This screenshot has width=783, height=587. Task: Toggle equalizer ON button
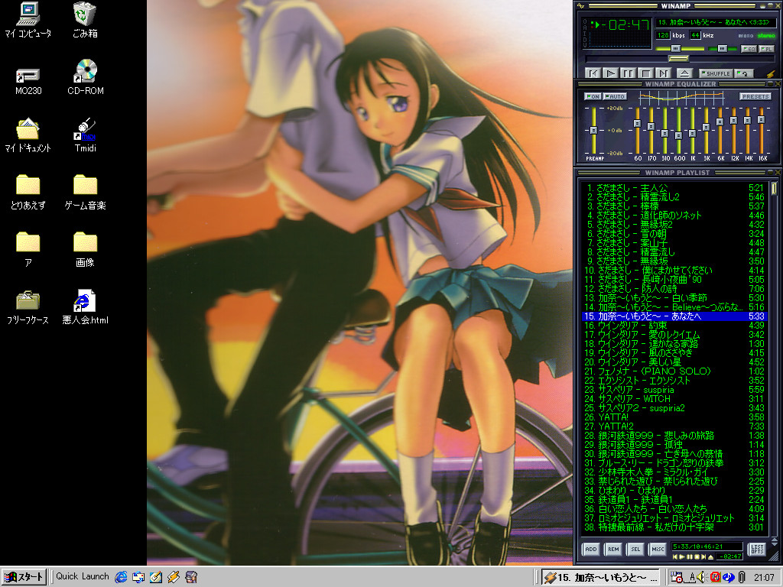click(593, 96)
